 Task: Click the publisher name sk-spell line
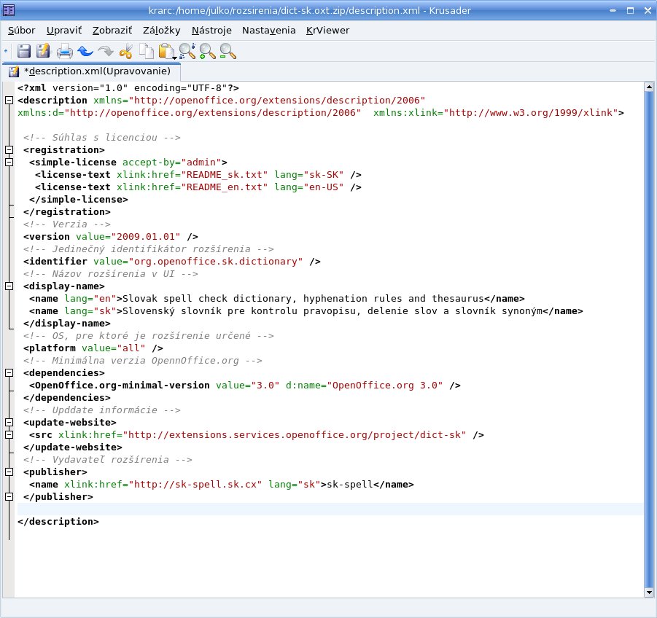(x=221, y=485)
